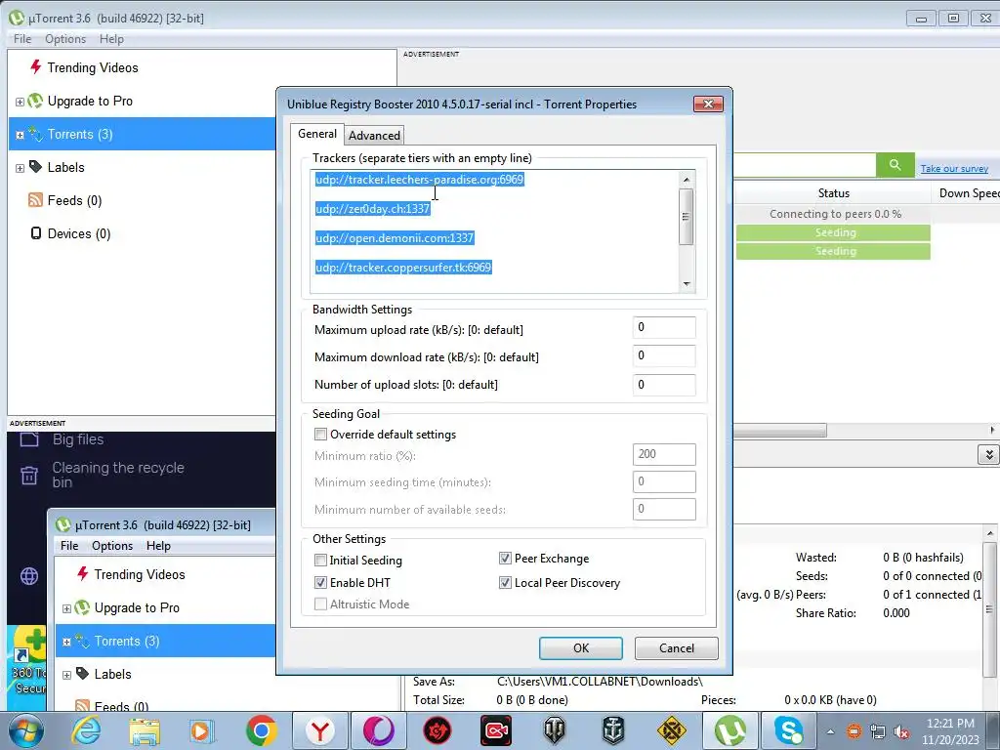Open the File menu in main µTorrent window
Screen dimensions: 1000x750
(22, 38)
